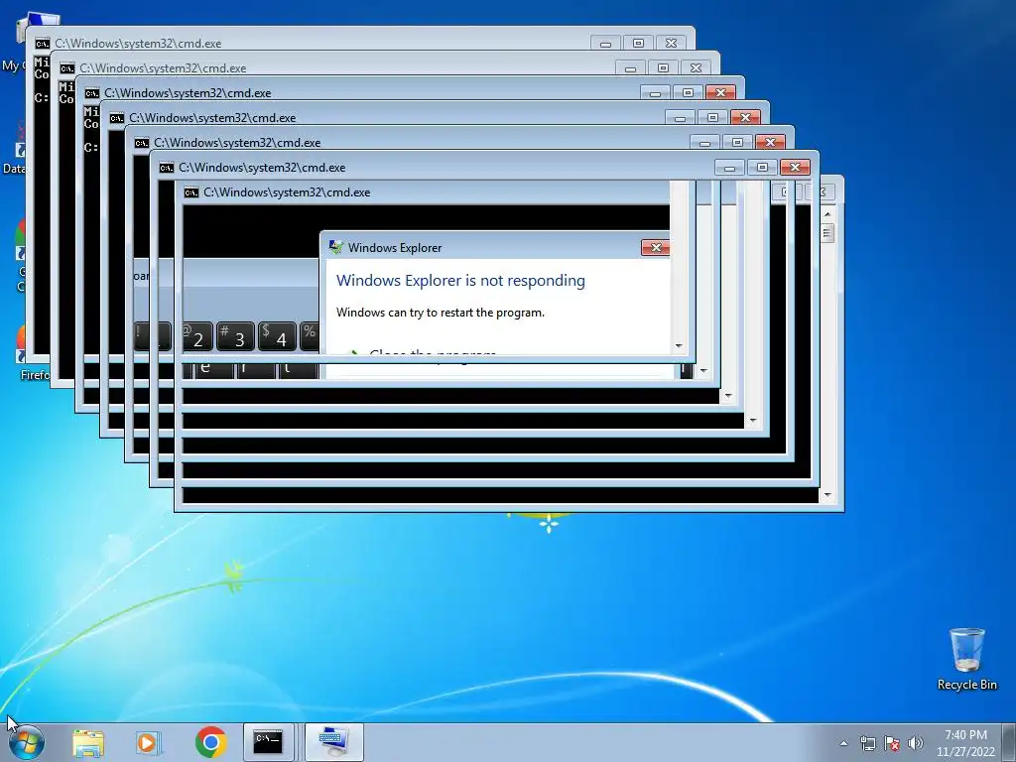Select the Recycle Bin desktop icon
This screenshot has height=762, width=1016.
(966, 659)
